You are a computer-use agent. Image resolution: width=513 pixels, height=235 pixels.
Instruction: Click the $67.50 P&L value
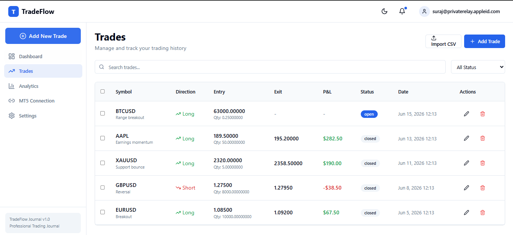click(331, 212)
